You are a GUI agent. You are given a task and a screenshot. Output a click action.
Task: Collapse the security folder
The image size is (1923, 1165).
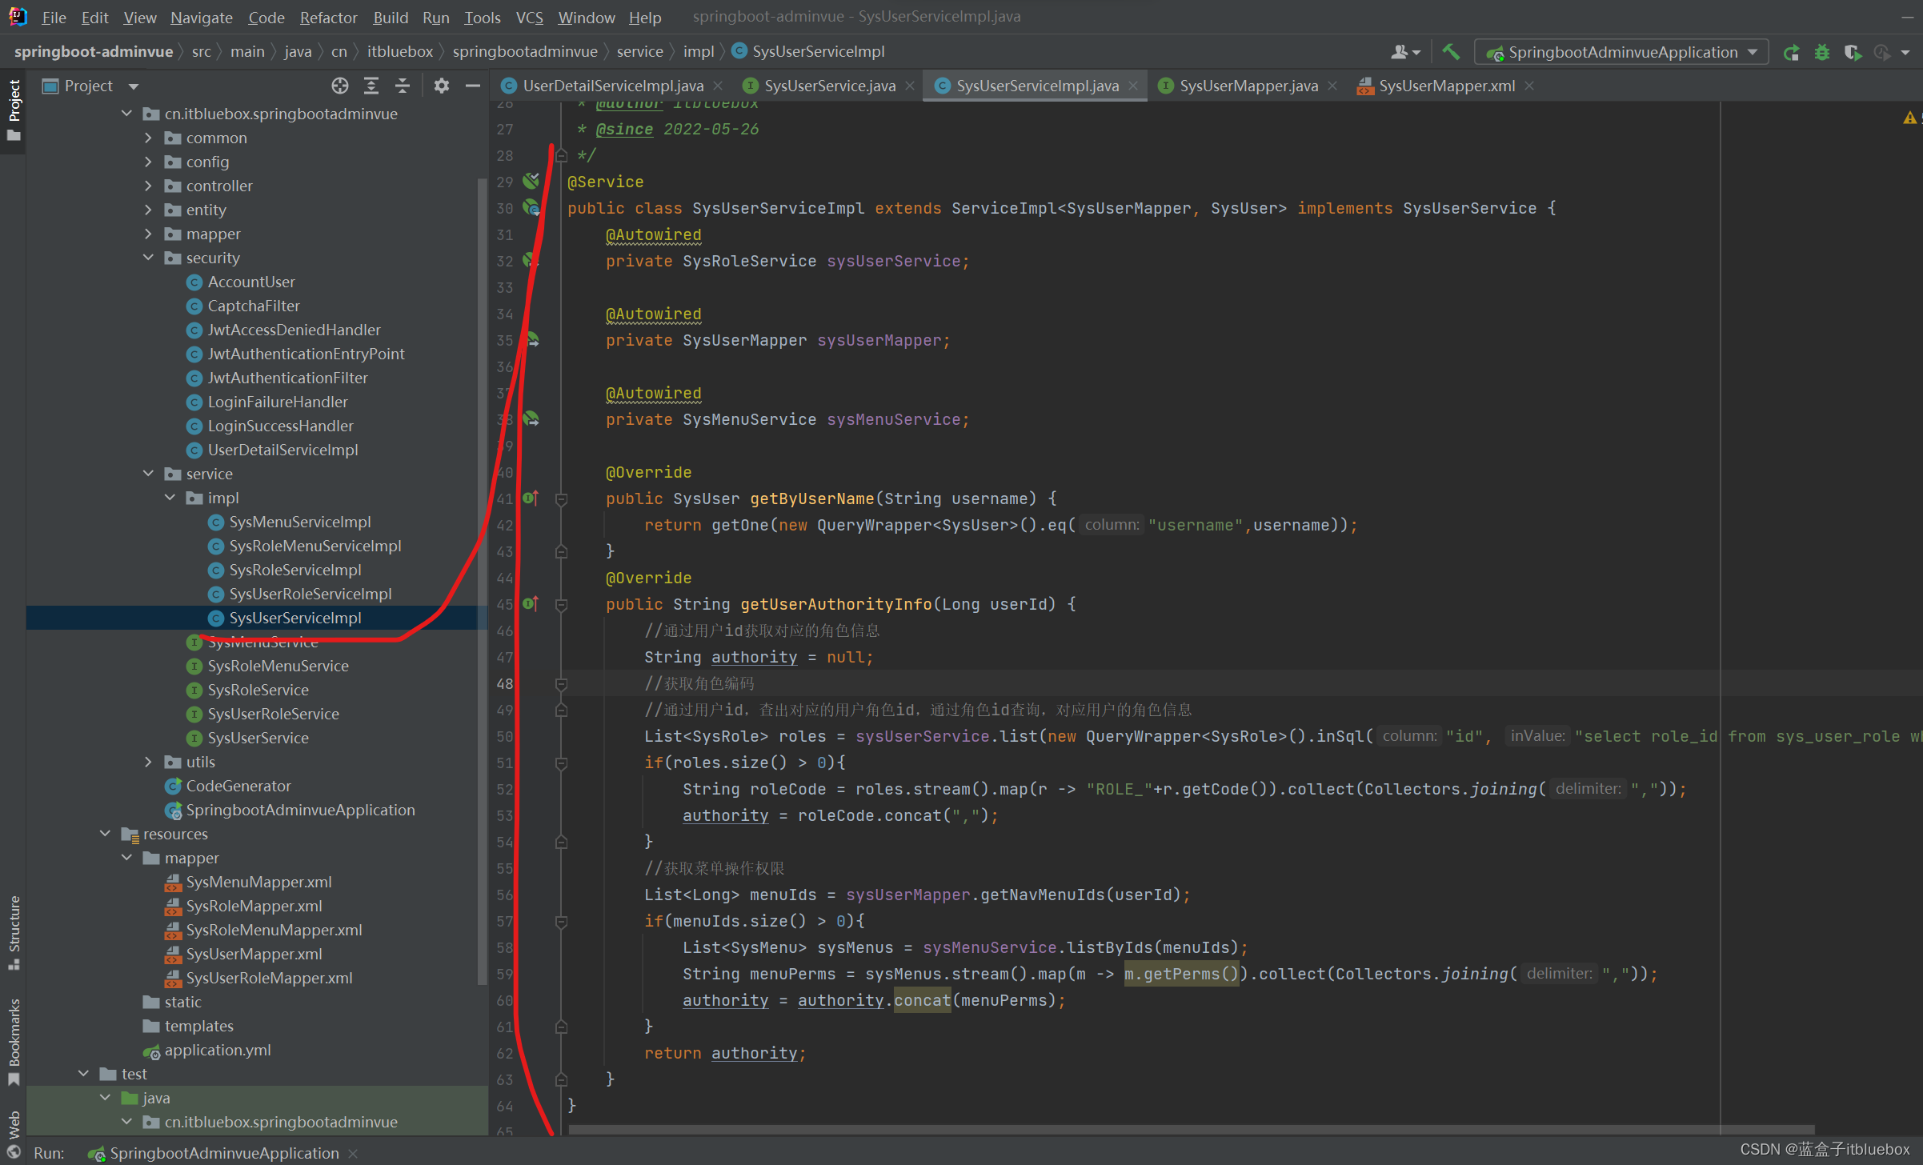148,258
